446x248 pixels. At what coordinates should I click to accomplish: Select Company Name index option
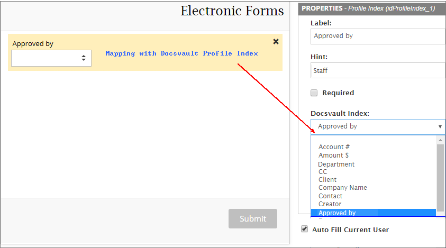point(342,188)
